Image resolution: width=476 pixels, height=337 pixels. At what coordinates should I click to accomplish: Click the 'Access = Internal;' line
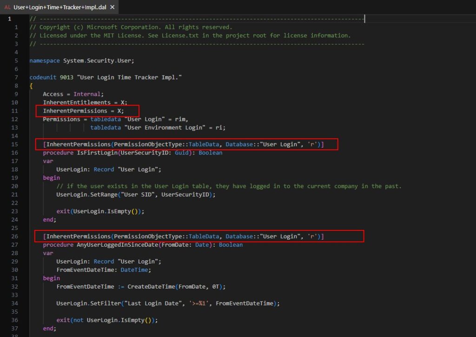point(73,94)
